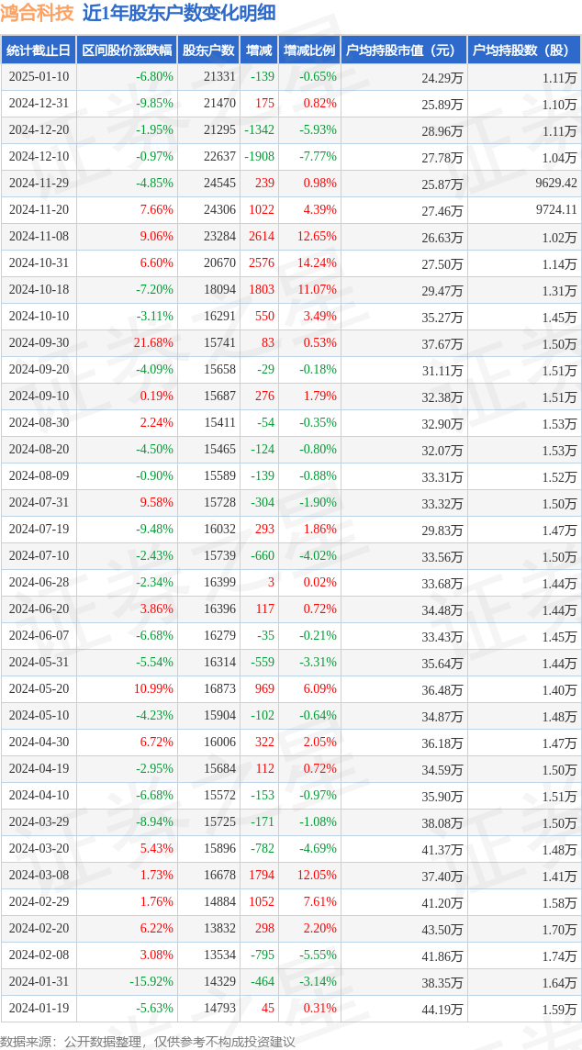Click the 数据来源 footer disclaimer text

[x=148, y=1042]
